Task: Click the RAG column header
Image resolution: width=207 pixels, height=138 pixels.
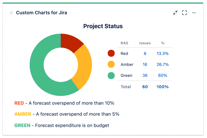Action: coord(124,43)
